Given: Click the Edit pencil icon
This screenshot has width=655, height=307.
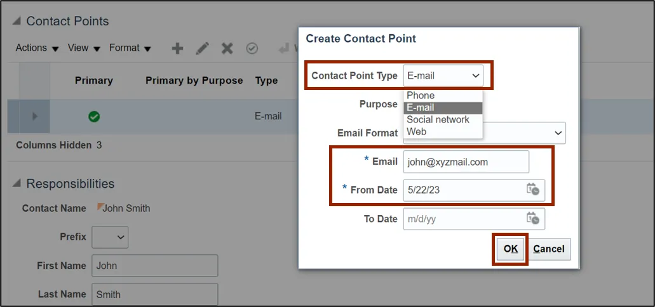Looking at the screenshot, I should tap(202, 48).
